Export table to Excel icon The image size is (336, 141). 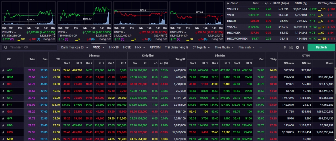tap(291, 47)
